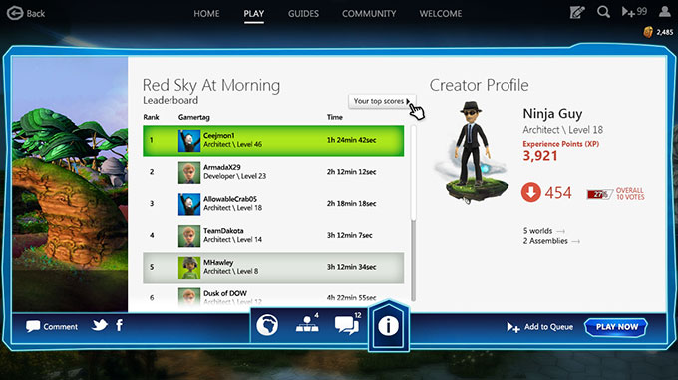Click the leaderboard vertical scrollbar
Image resolution: width=678 pixels, height=380 pixels.
pos(413,214)
